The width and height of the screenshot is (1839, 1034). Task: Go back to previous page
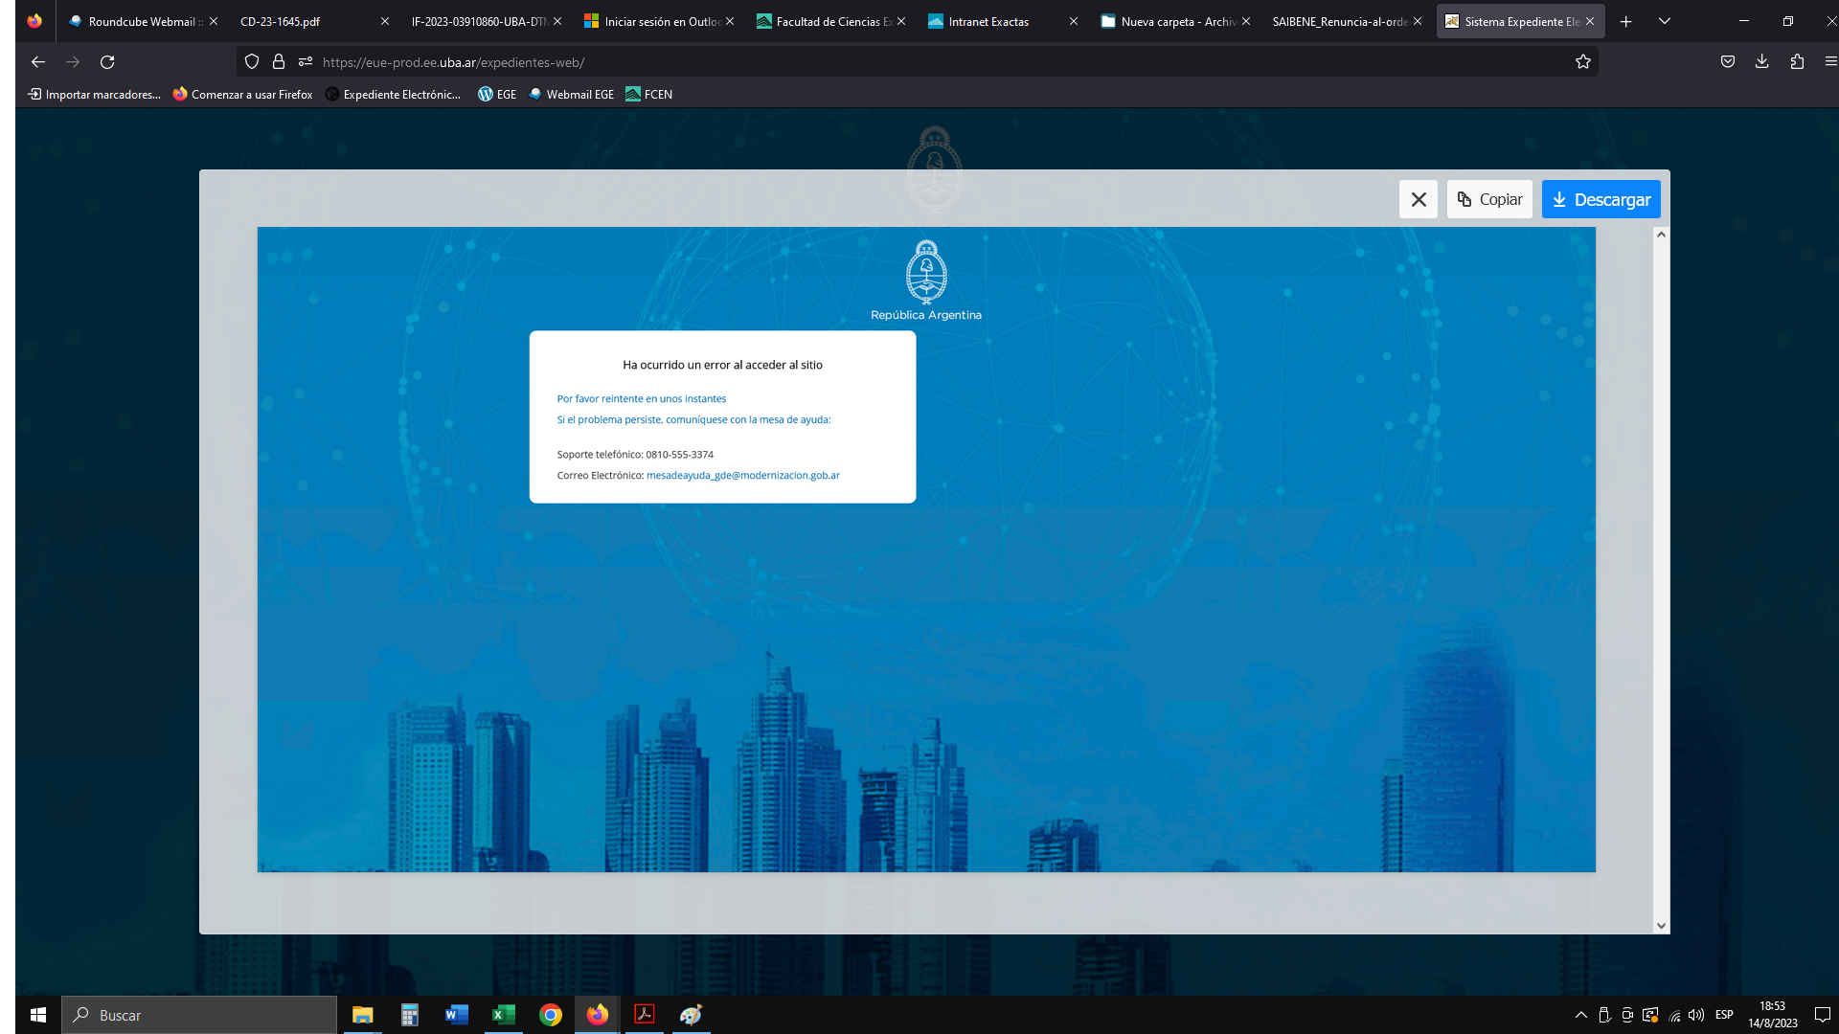pyautogui.click(x=38, y=61)
